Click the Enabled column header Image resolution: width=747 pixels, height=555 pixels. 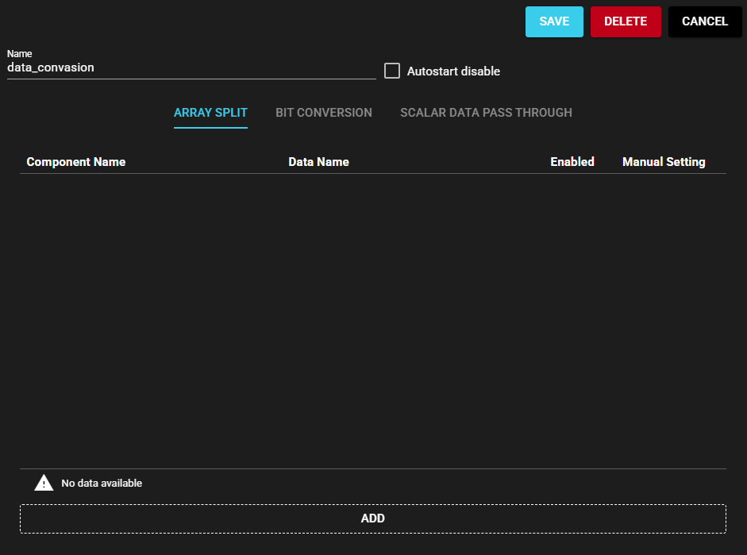tap(572, 162)
